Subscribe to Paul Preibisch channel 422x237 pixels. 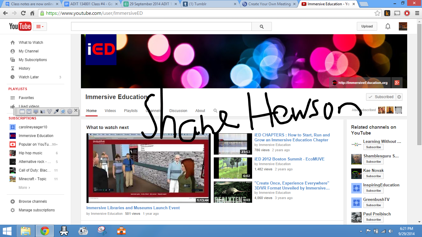(x=373, y=220)
